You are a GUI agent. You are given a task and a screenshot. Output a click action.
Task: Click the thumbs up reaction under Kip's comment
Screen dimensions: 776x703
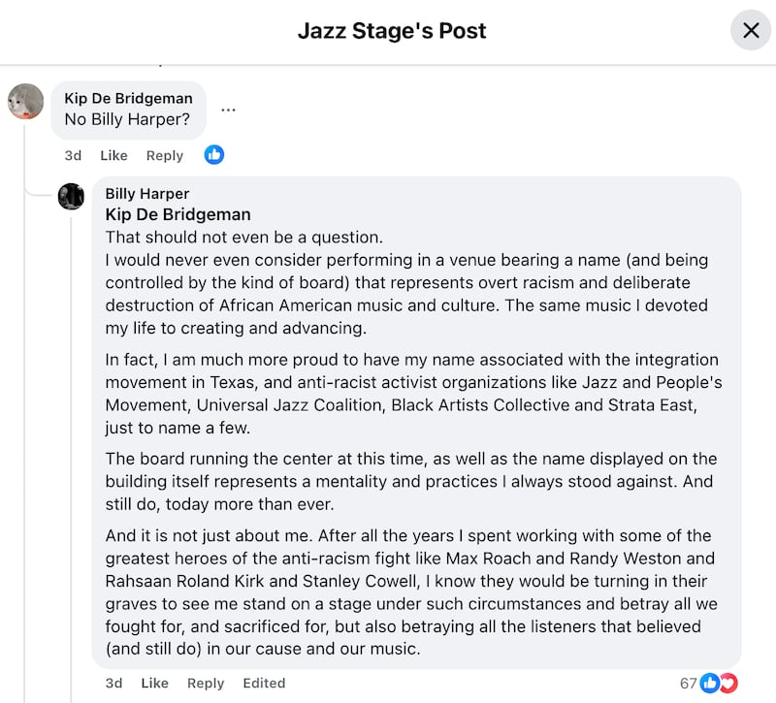tap(213, 154)
